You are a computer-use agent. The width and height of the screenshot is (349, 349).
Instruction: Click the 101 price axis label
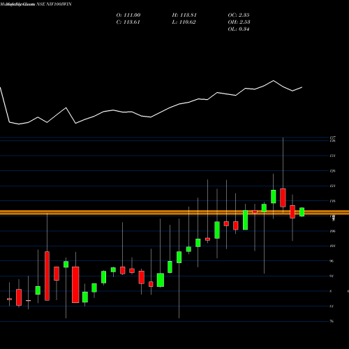(332, 246)
